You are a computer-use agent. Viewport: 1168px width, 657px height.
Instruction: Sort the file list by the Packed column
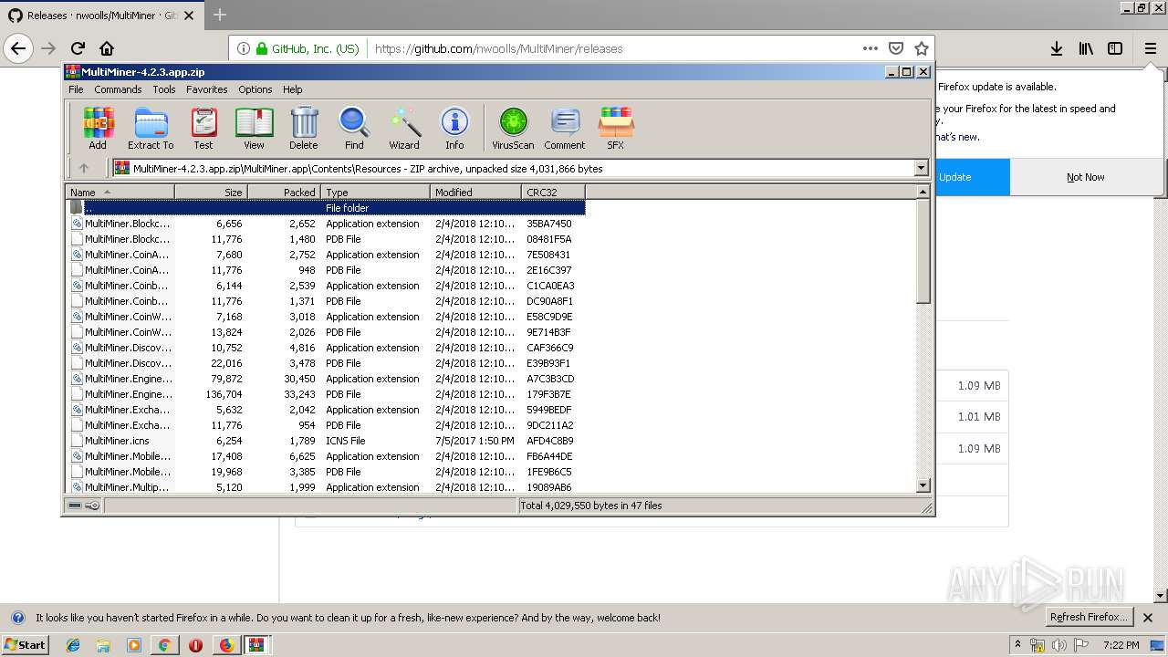coord(284,192)
